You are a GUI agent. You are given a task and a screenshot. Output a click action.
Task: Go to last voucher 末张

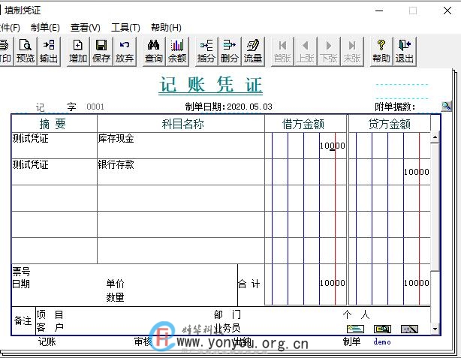(x=352, y=51)
